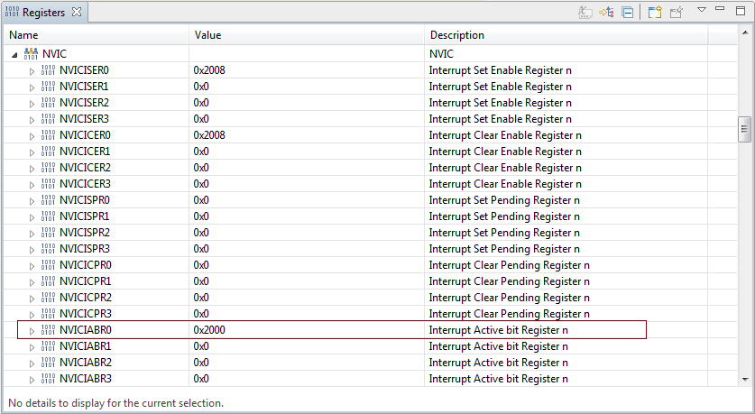
Task: Select the Registers tab
Action: [x=43, y=13]
